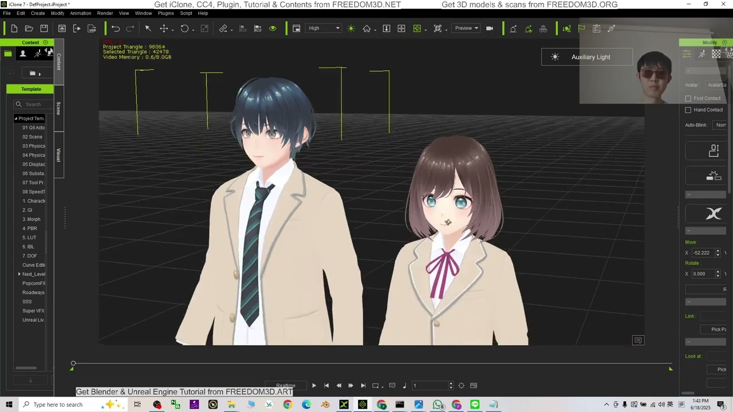
Task: Open a new iClone project
Action: click(x=14, y=28)
